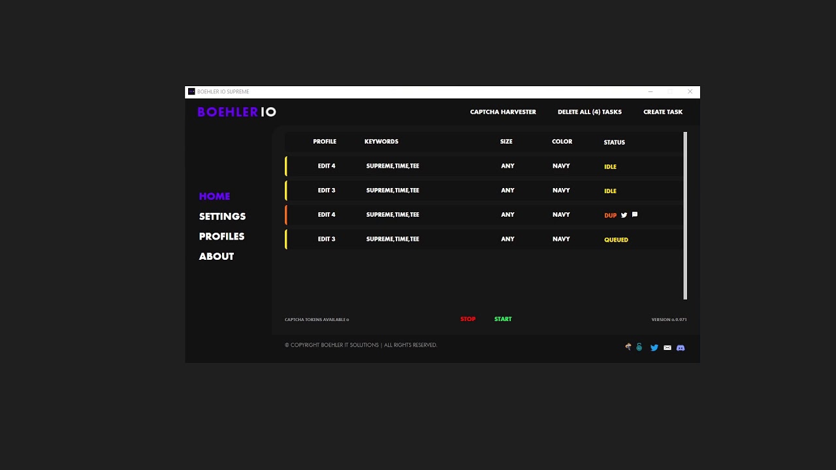Viewport: 836px width, 470px height.
Task: Click the Twitter icon in the DUP row
Action: click(x=624, y=215)
